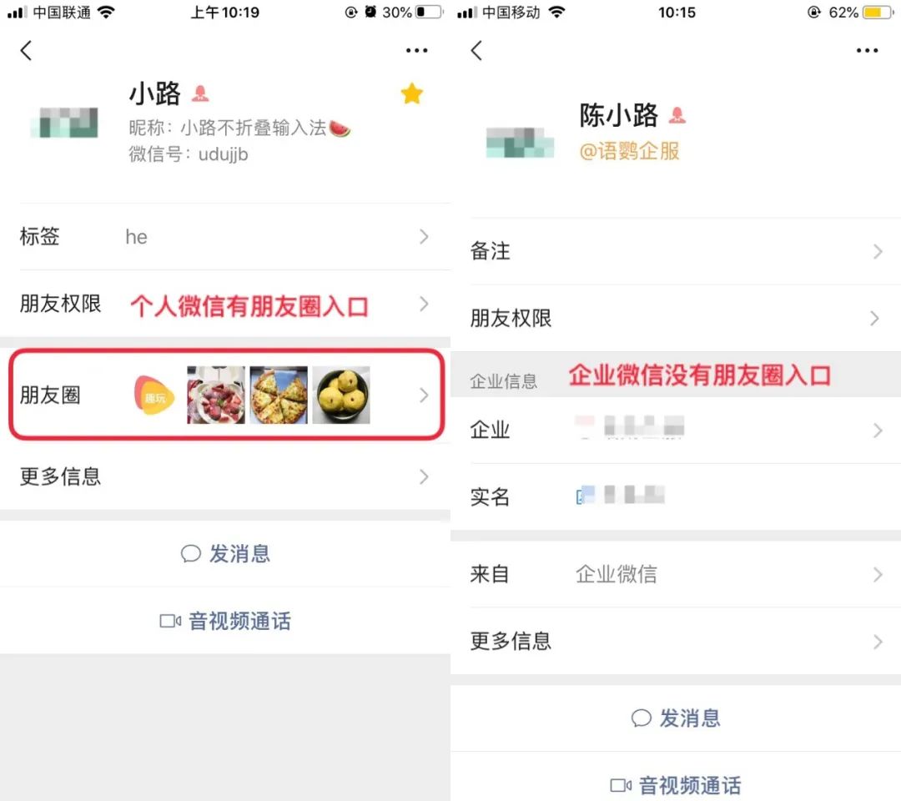Open the pizza photo in 朋友圈
The height and width of the screenshot is (801, 901).
click(279, 395)
